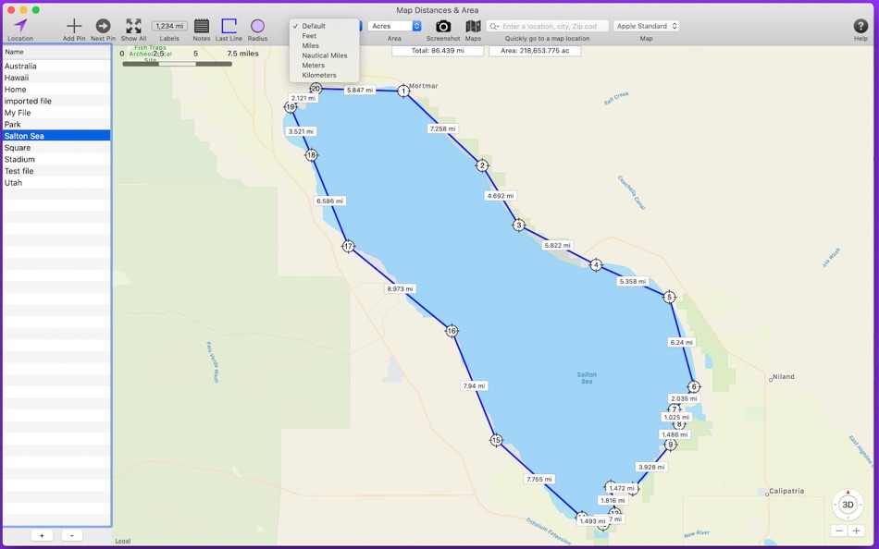Toggle the Last Line icon
Viewport: 879px width, 549px height.
pyautogui.click(x=229, y=26)
